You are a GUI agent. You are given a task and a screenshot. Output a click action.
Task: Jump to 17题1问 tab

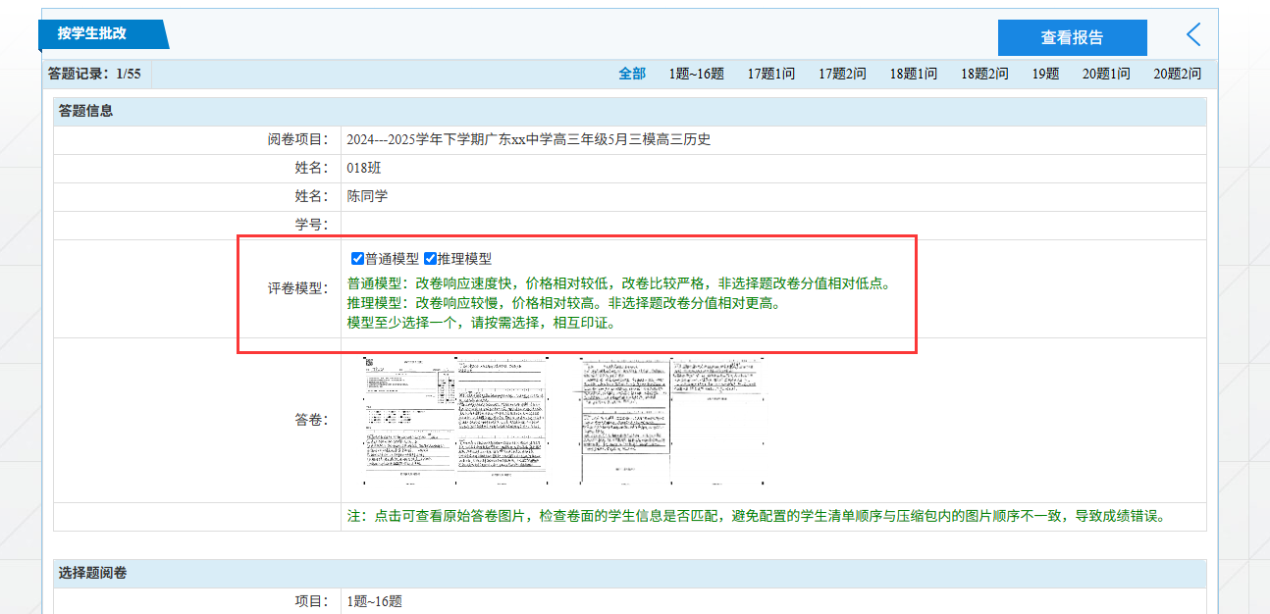(770, 74)
